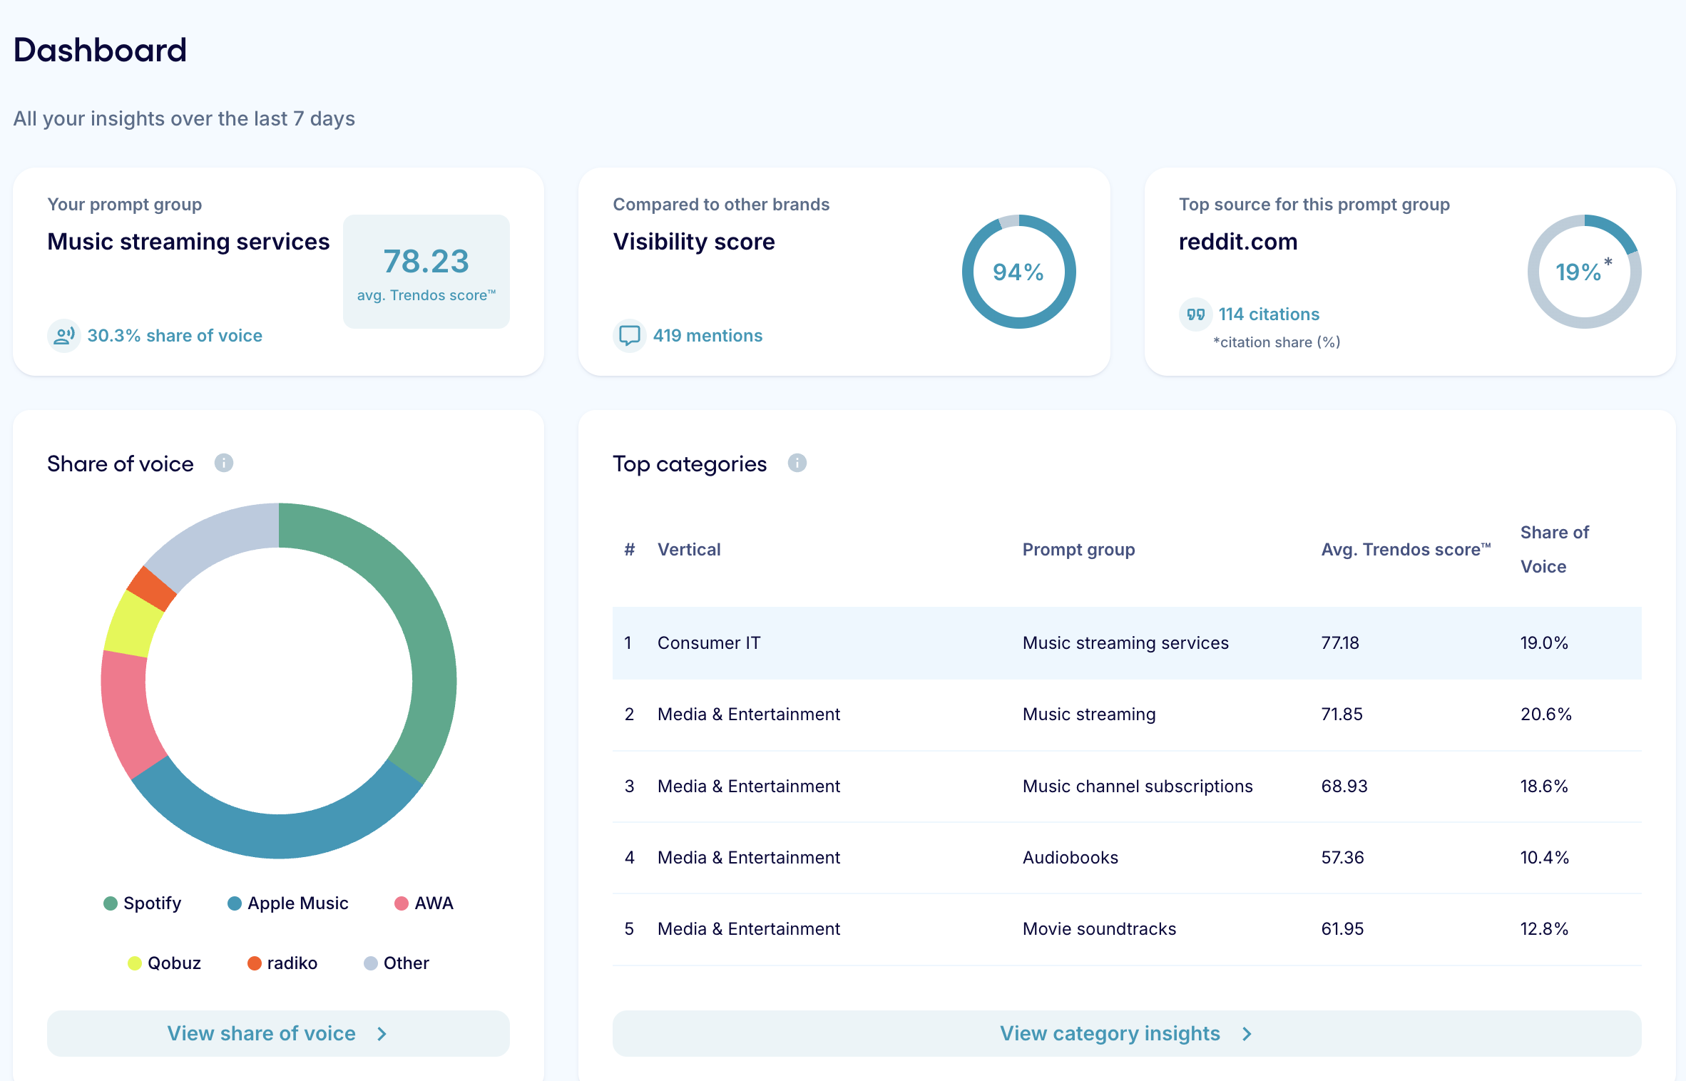Click info icon beside Share of voice

[224, 463]
